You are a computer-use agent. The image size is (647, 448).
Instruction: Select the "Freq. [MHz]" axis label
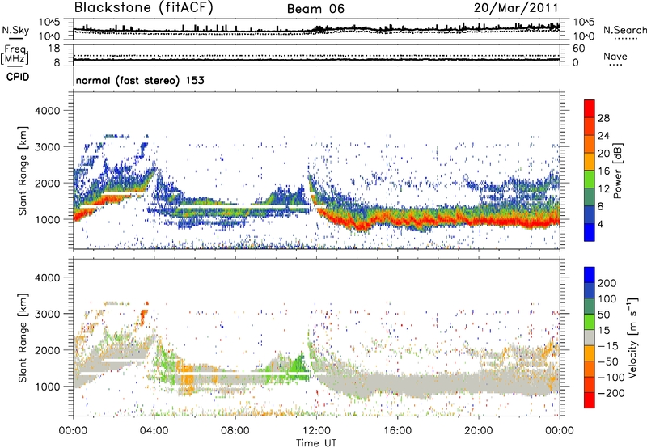click(15, 55)
